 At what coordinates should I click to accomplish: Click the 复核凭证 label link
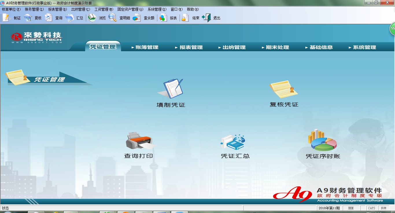click(284, 104)
